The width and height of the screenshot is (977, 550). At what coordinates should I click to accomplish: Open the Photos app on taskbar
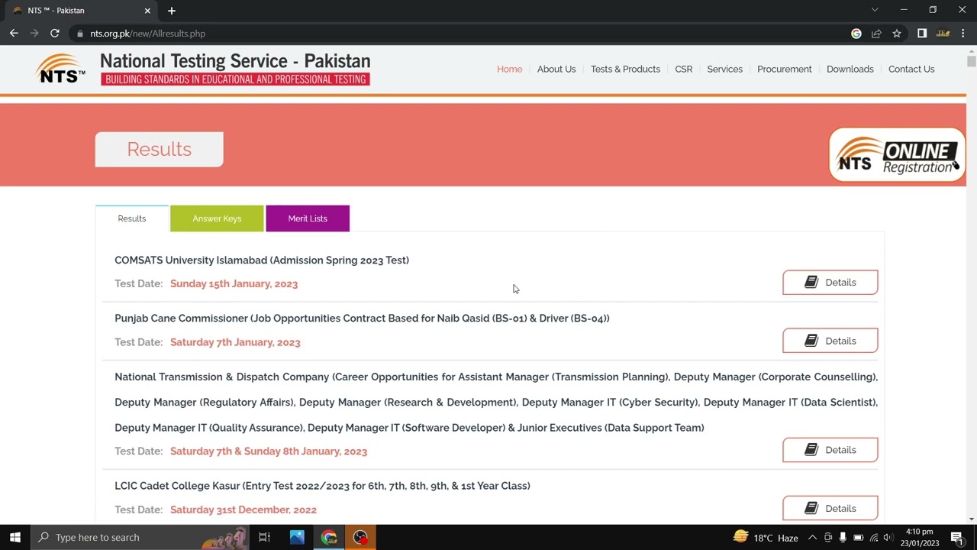(x=297, y=537)
